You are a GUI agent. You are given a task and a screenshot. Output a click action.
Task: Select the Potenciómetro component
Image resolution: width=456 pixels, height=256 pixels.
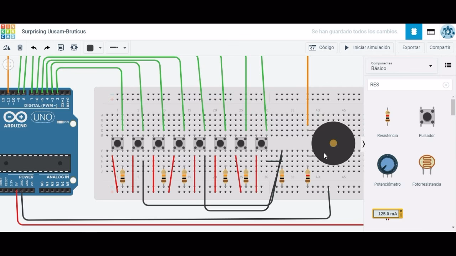click(388, 170)
